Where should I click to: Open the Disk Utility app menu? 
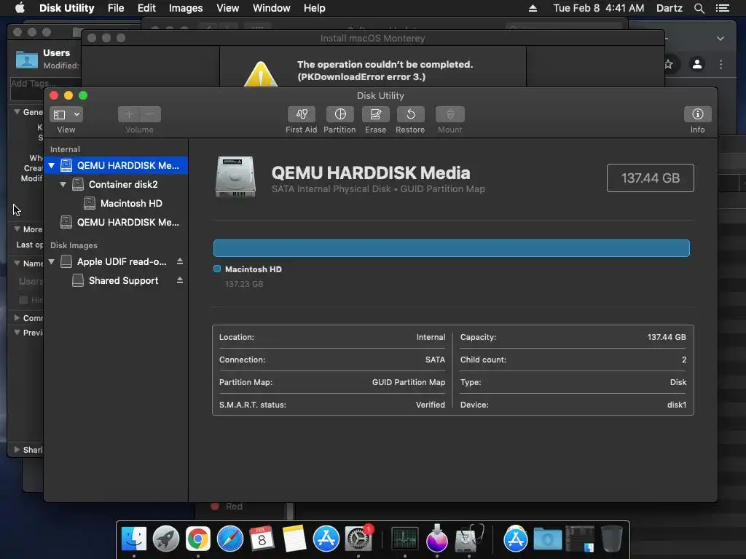[66, 8]
